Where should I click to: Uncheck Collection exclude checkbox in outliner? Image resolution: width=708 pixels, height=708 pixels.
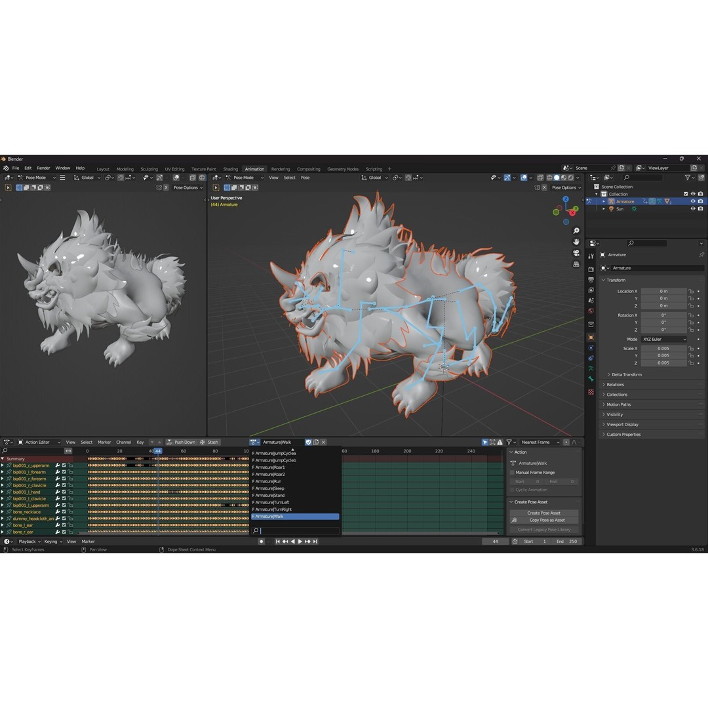[686, 194]
